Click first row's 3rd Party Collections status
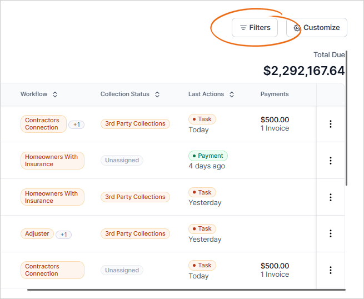 (x=135, y=123)
